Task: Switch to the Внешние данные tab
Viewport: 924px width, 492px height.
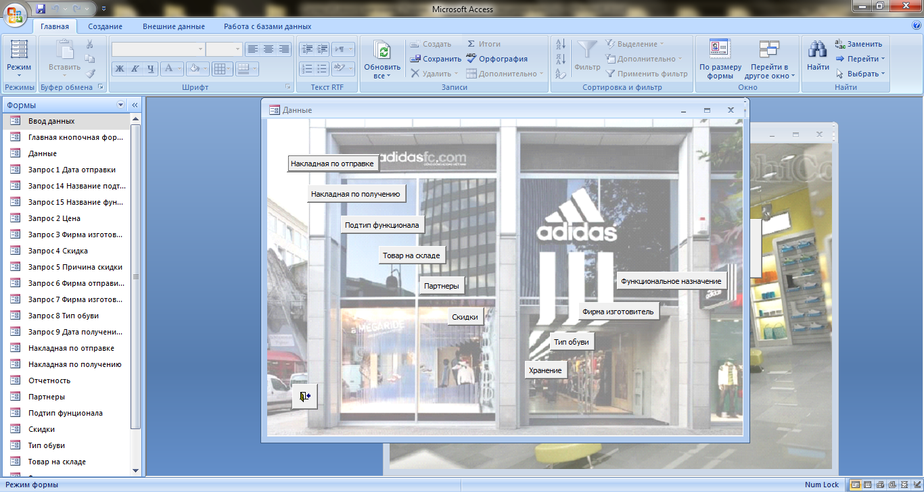Action: tap(174, 26)
